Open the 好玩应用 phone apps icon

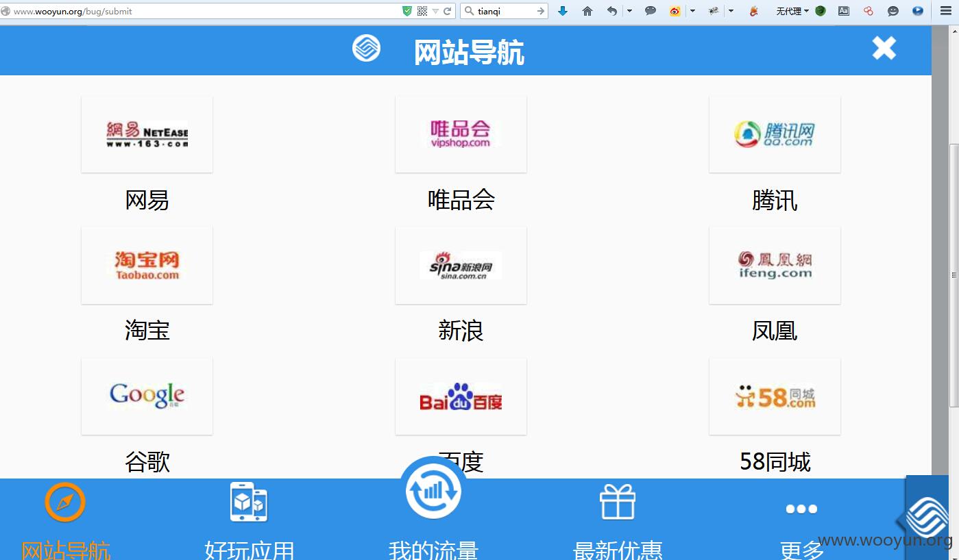(x=249, y=502)
